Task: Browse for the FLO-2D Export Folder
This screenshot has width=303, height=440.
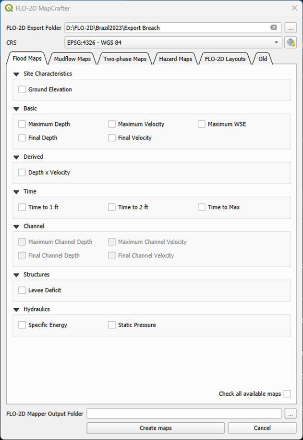Action: [290, 28]
